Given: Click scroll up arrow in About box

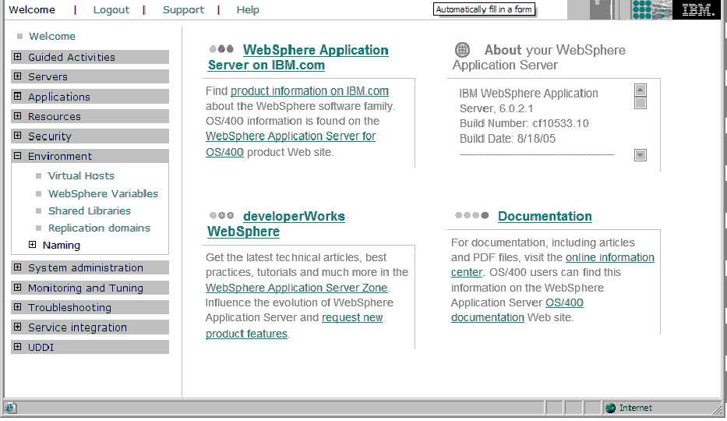Looking at the screenshot, I should [x=641, y=90].
